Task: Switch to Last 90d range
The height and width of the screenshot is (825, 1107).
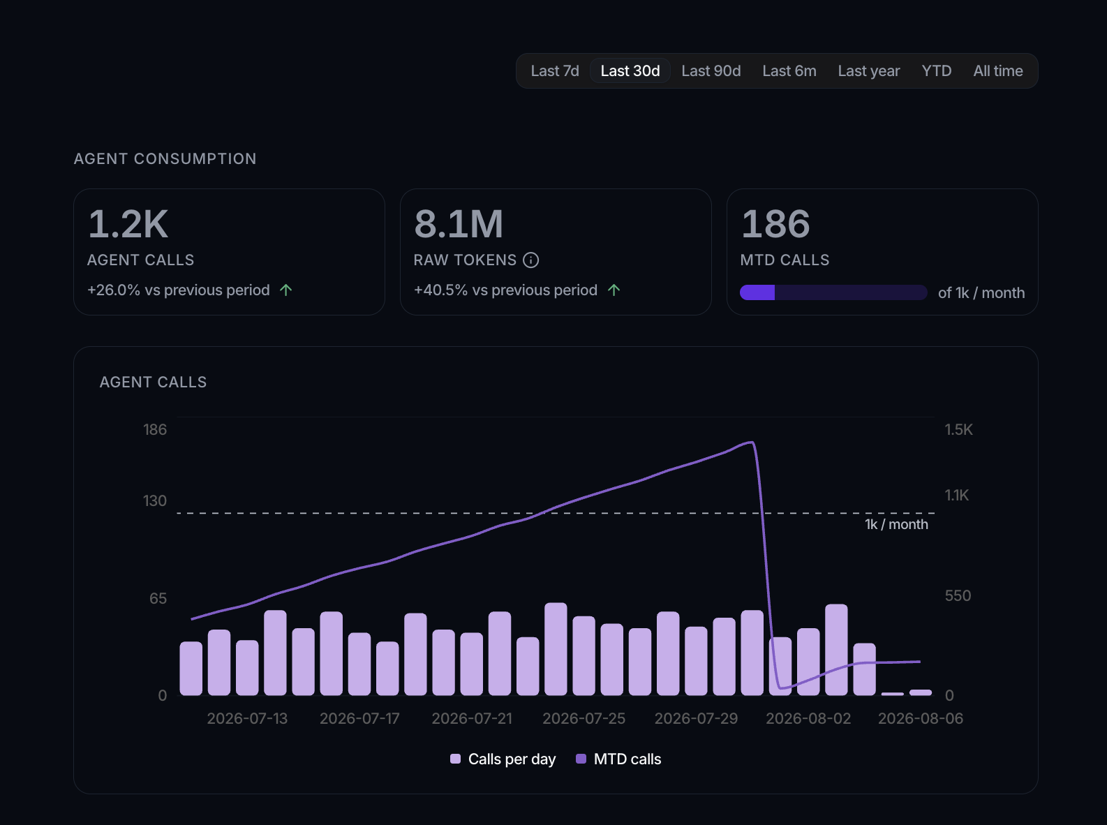Action: click(711, 71)
